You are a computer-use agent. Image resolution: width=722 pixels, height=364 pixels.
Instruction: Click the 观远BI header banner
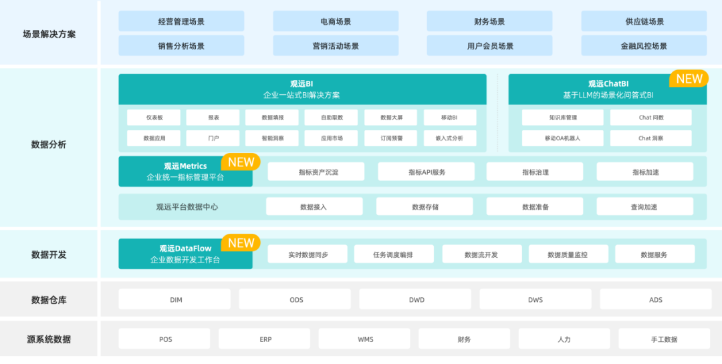302,89
